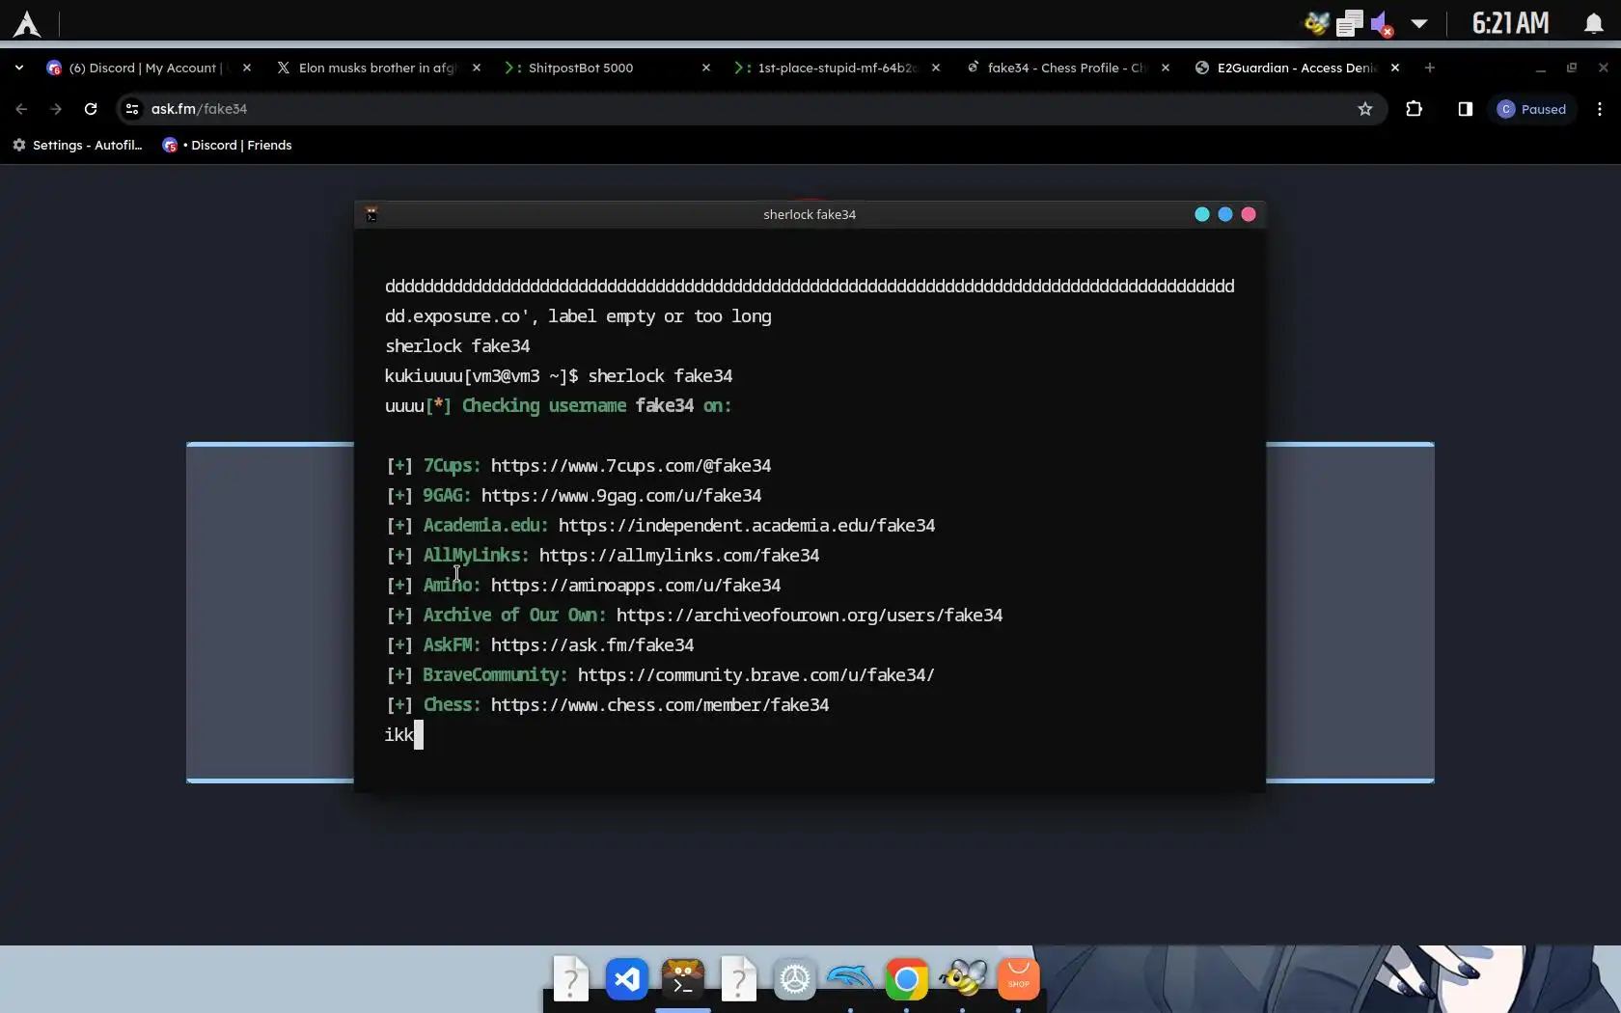Click the bee tray icon in top panel

[1317, 23]
